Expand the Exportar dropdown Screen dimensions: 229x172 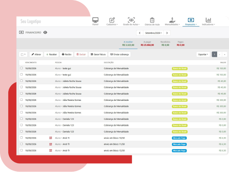(x=203, y=55)
